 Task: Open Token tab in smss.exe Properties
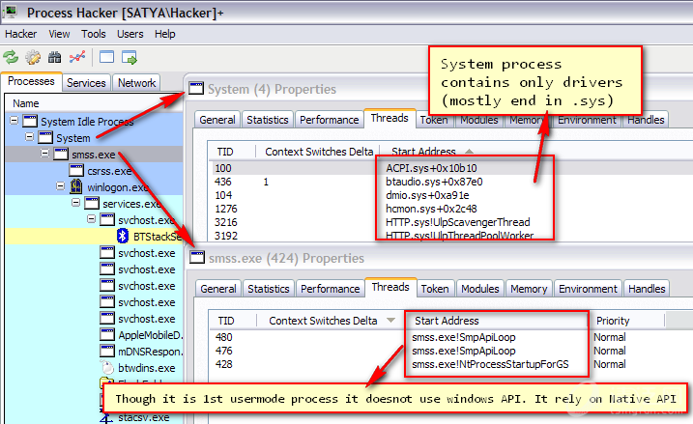tap(434, 289)
